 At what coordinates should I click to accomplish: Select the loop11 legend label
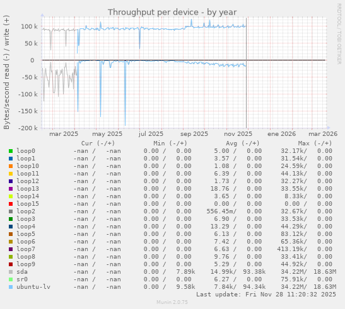point(28,174)
